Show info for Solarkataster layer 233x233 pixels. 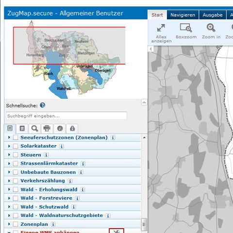62,146
